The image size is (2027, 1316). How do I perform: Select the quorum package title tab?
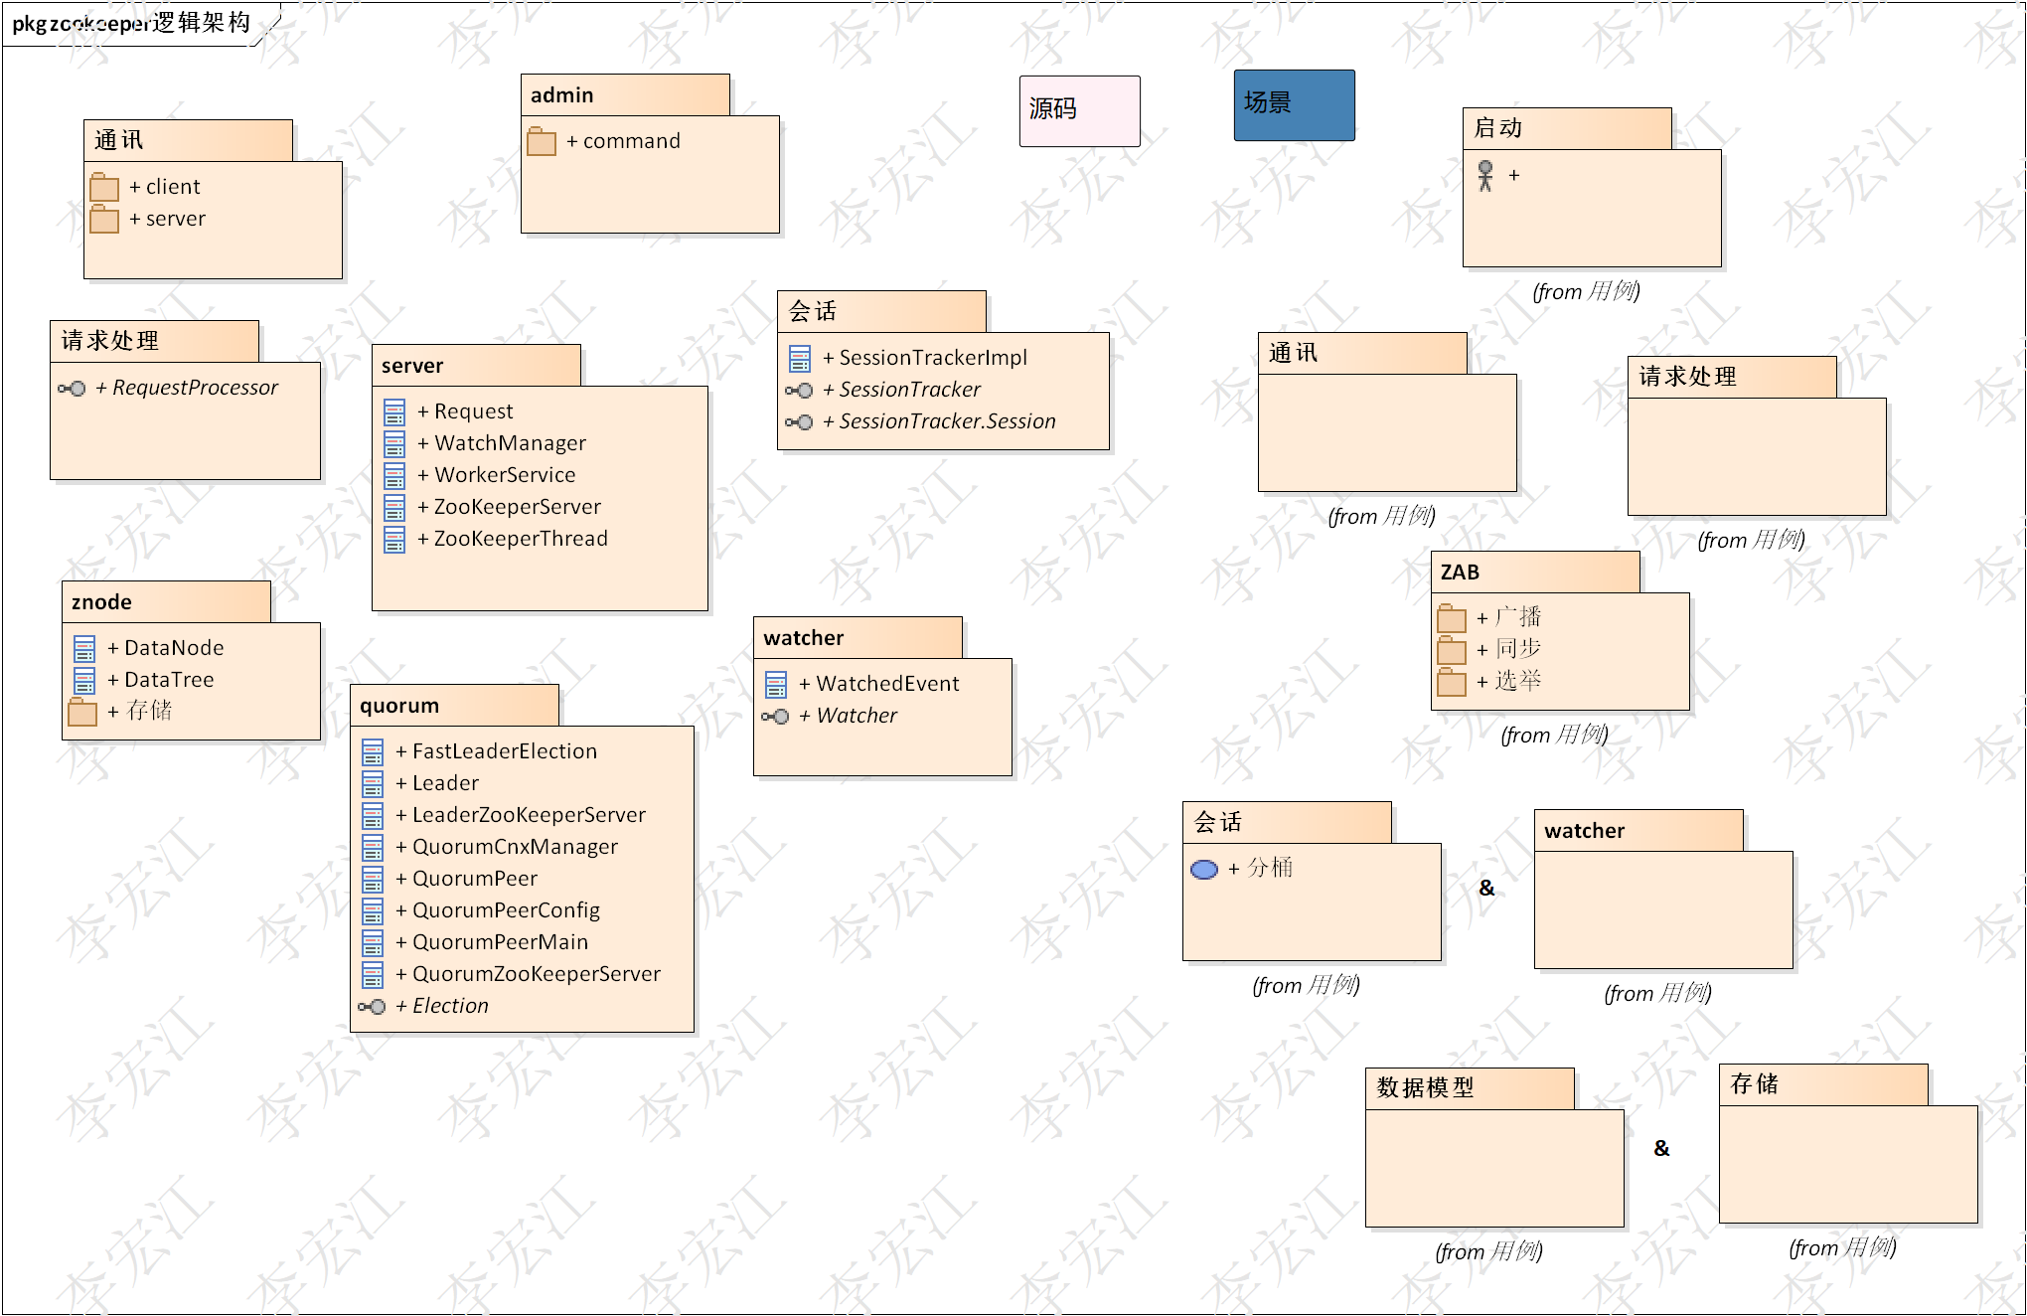pos(454,706)
